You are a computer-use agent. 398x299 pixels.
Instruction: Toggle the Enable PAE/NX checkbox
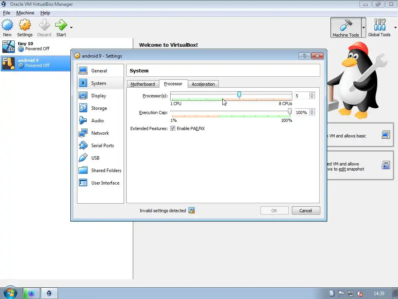pyautogui.click(x=173, y=128)
